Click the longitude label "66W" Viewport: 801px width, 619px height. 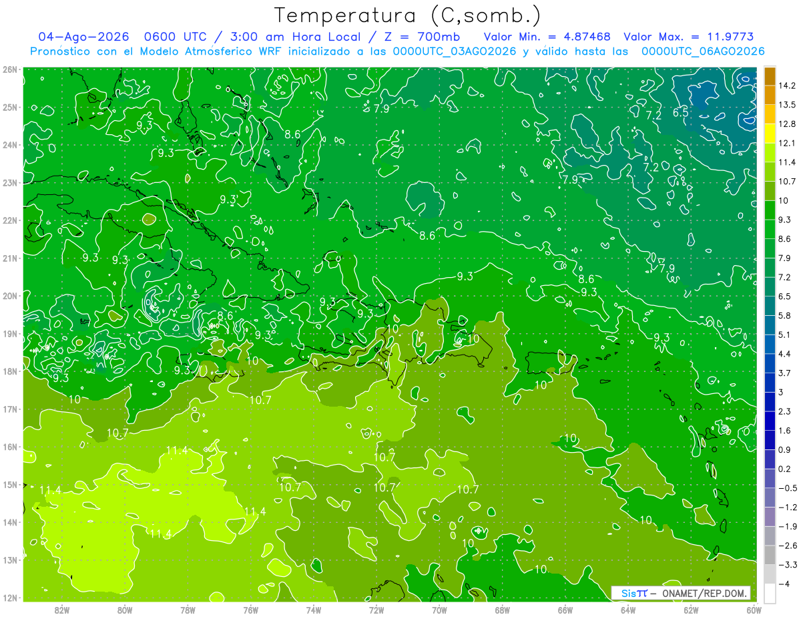[x=565, y=610]
